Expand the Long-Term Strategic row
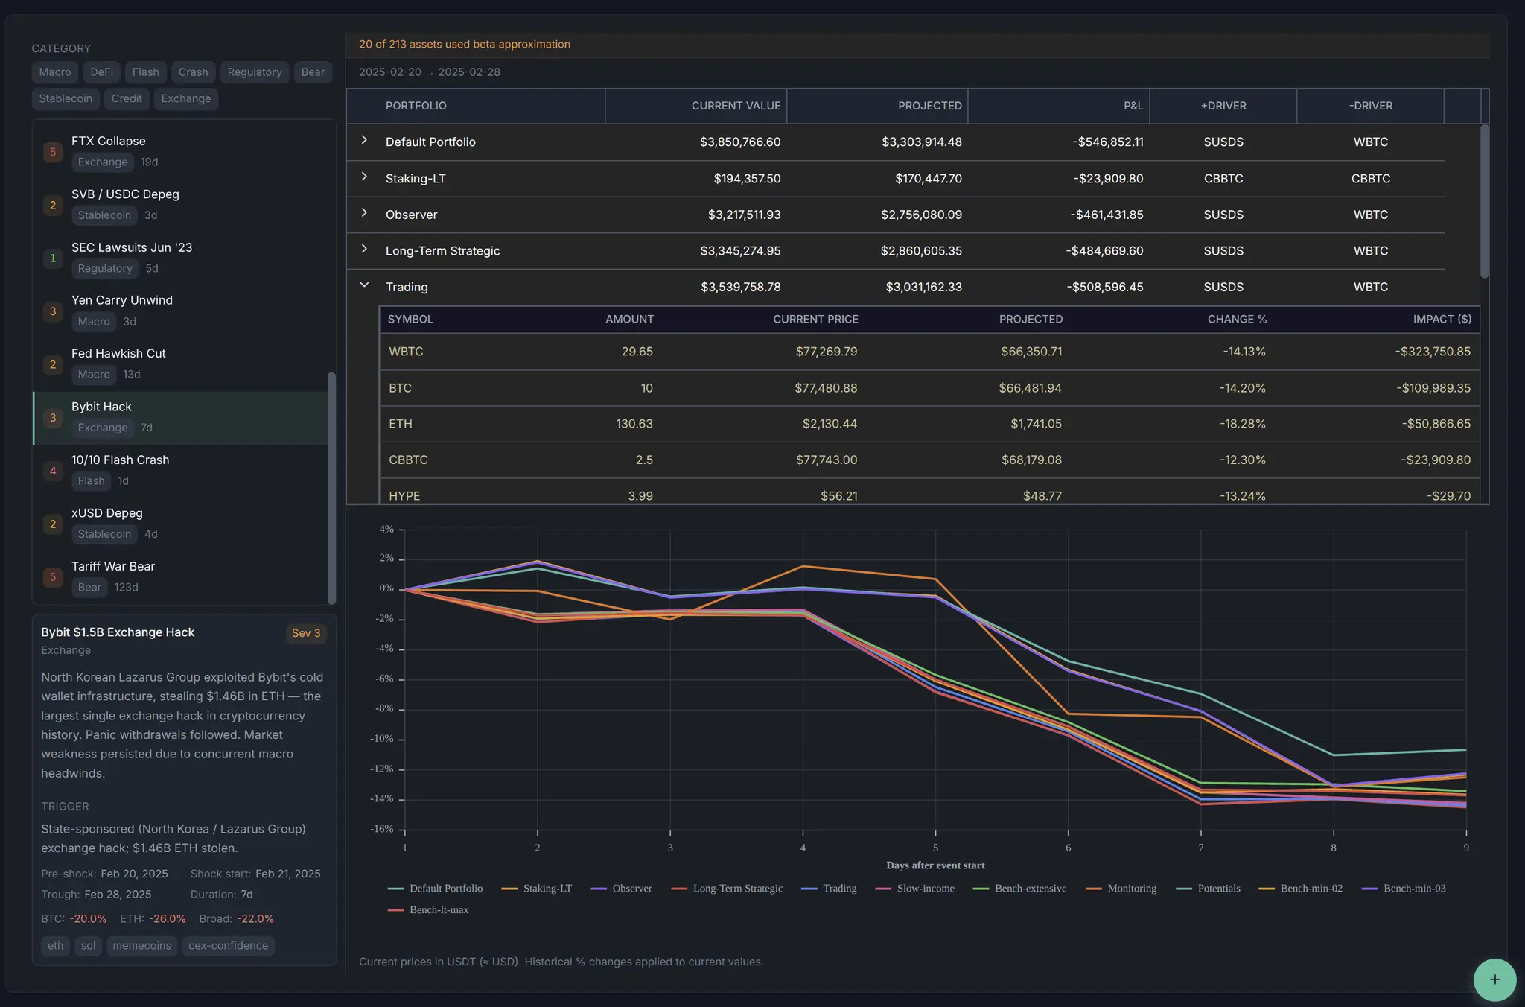 click(364, 249)
